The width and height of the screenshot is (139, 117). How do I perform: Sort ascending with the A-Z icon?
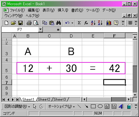(93, 23)
